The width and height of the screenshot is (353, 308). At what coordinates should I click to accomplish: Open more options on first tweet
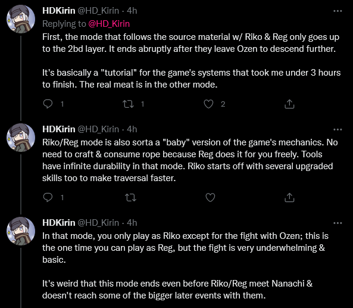[x=338, y=11]
